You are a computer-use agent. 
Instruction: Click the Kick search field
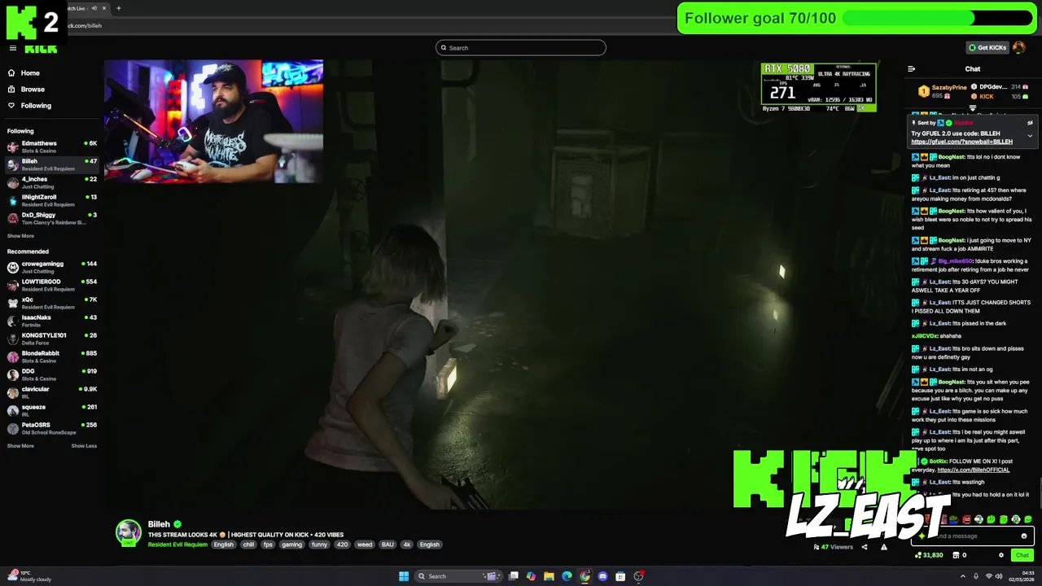(x=521, y=48)
